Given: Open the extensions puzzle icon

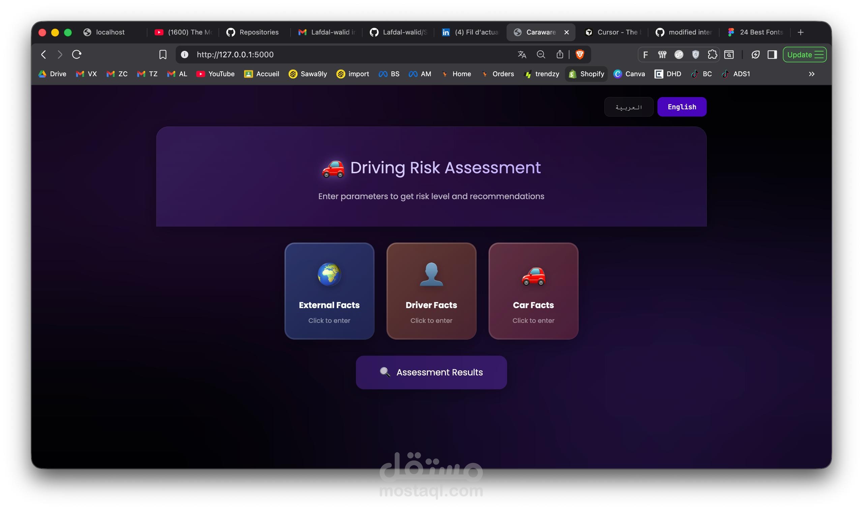Looking at the screenshot, I should pos(712,54).
